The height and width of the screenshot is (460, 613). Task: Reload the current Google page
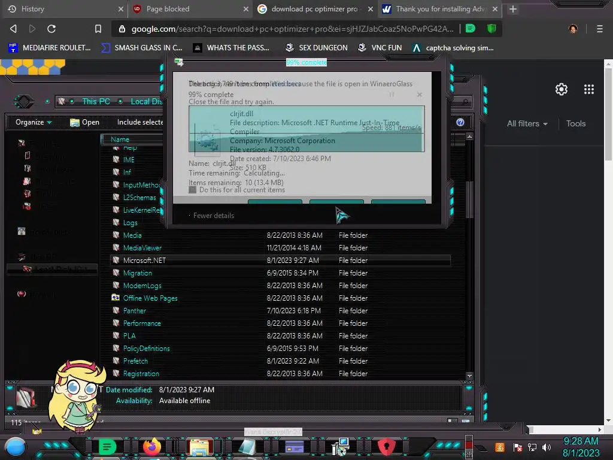[51, 29]
